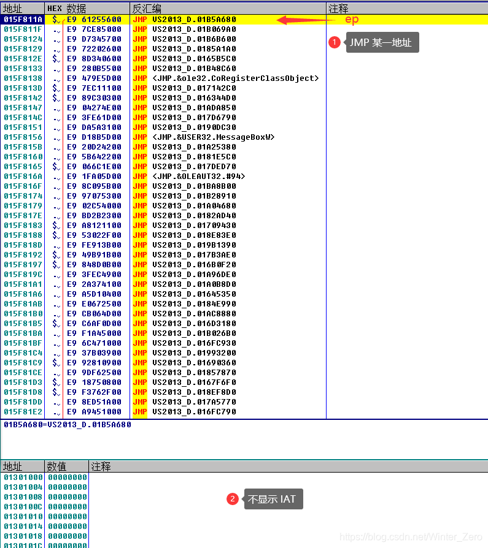Select the JMP &ole32.CoRegisterClassObject instruction
This screenshot has height=548, width=488.
pyautogui.click(x=226, y=78)
